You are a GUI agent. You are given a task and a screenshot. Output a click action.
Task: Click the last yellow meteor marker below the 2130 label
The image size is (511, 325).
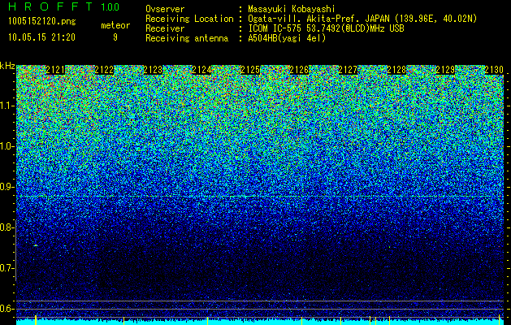click(x=500, y=319)
